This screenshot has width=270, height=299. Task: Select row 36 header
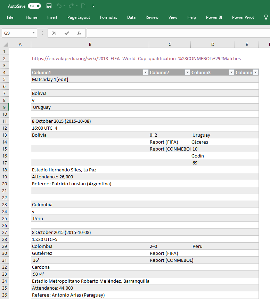point(5,295)
